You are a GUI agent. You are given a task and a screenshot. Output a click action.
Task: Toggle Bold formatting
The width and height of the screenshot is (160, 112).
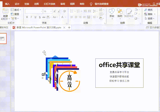[27, 17]
